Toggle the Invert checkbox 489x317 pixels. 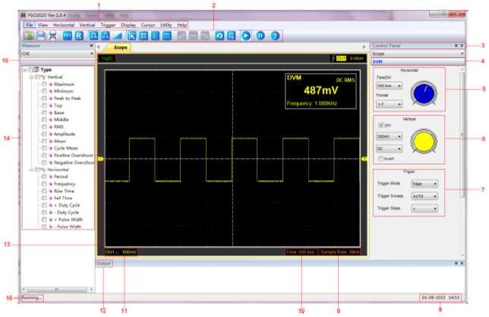pyautogui.click(x=380, y=159)
